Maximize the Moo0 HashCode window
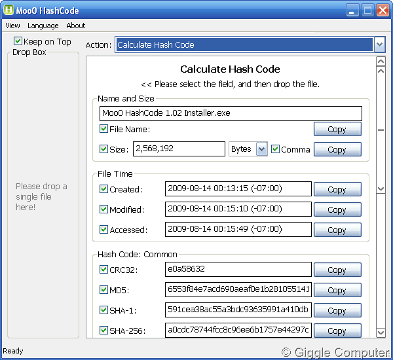 367,10
